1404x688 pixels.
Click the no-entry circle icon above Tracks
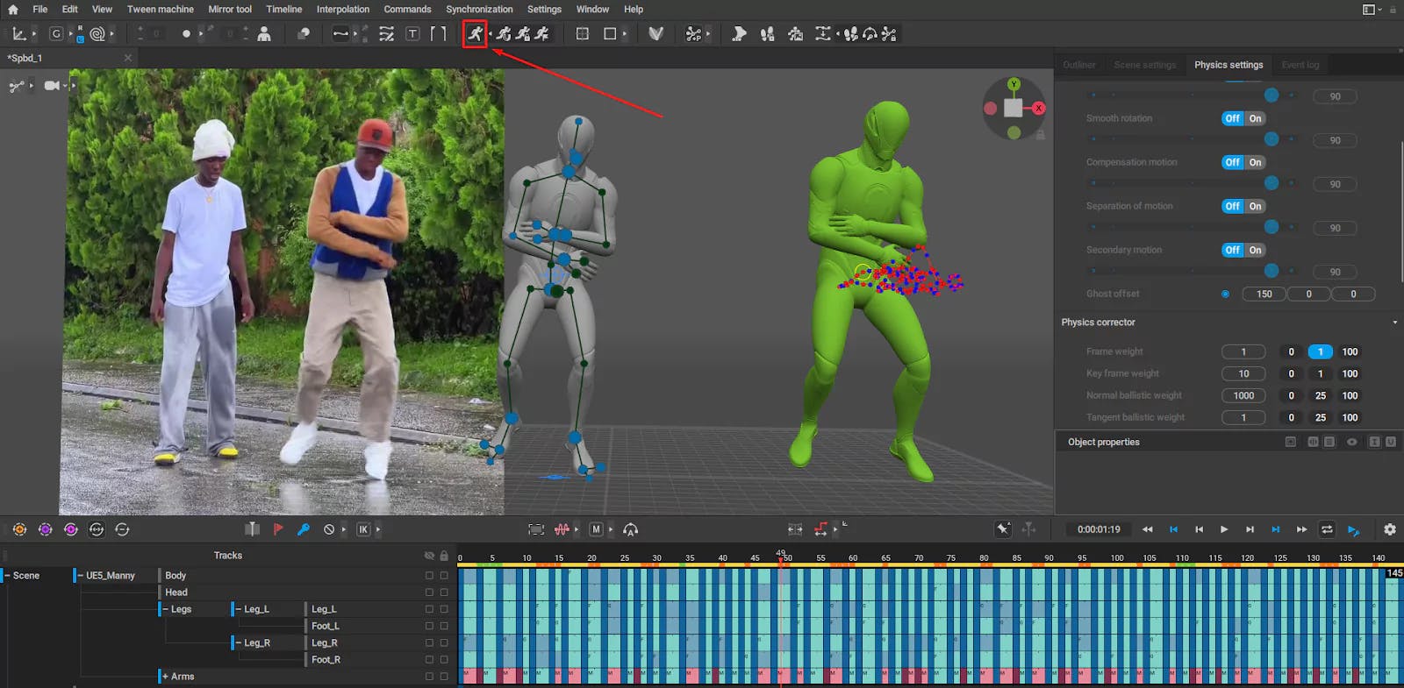pos(329,529)
